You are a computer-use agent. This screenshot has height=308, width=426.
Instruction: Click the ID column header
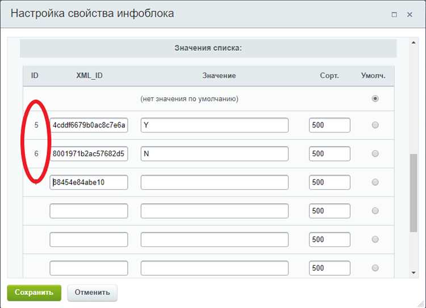pos(35,75)
